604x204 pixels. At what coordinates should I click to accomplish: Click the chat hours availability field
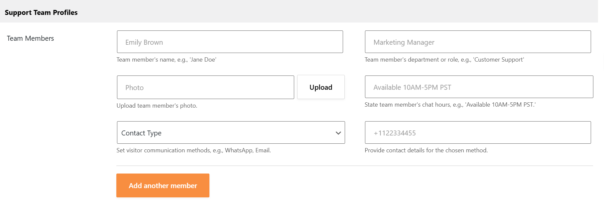pos(479,87)
